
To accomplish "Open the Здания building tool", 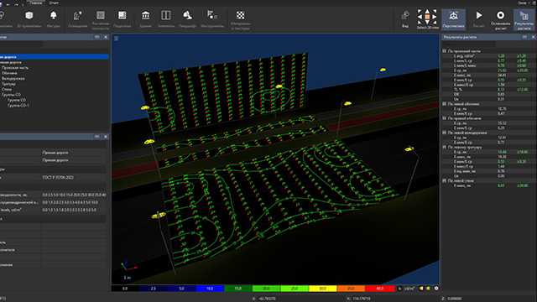I will click(145, 18).
